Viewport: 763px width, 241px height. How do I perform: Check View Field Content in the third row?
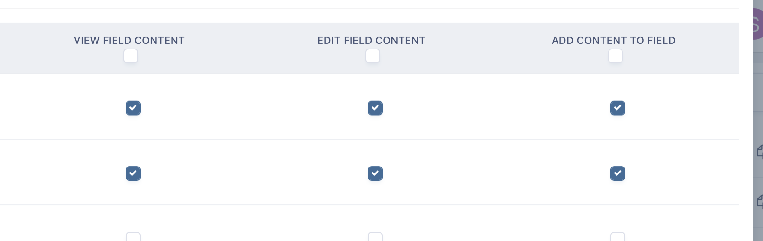click(x=133, y=237)
